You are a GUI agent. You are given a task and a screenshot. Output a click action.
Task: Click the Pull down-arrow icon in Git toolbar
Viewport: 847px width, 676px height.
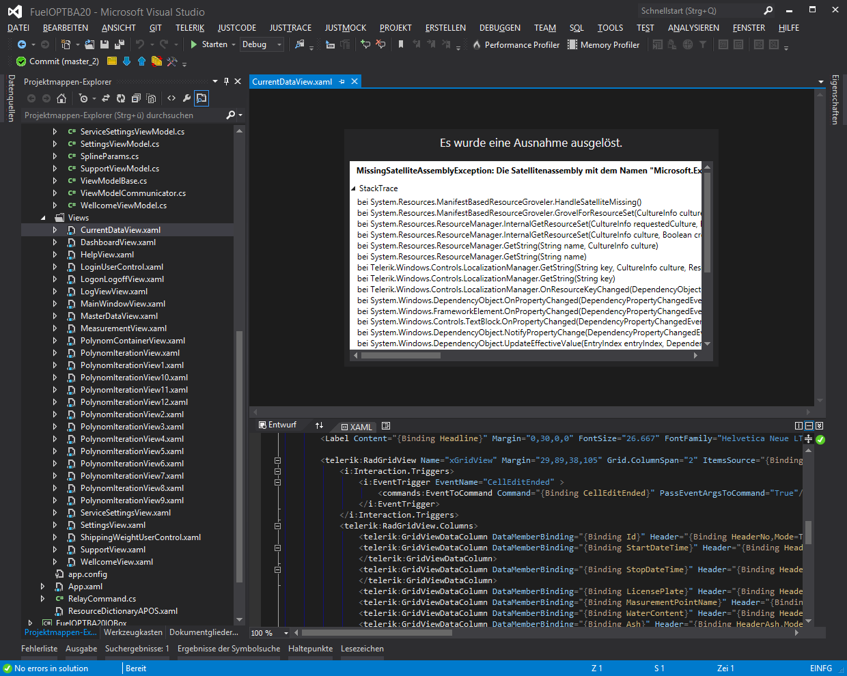coord(126,61)
